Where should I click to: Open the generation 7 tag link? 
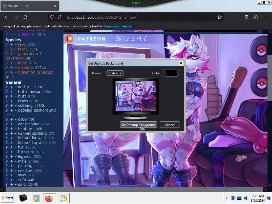[x=30, y=54]
